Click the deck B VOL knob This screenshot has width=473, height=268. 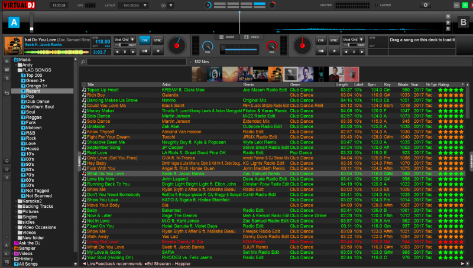(272, 46)
